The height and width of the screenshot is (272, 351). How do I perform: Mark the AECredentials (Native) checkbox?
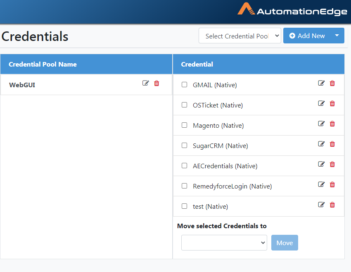(x=185, y=166)
